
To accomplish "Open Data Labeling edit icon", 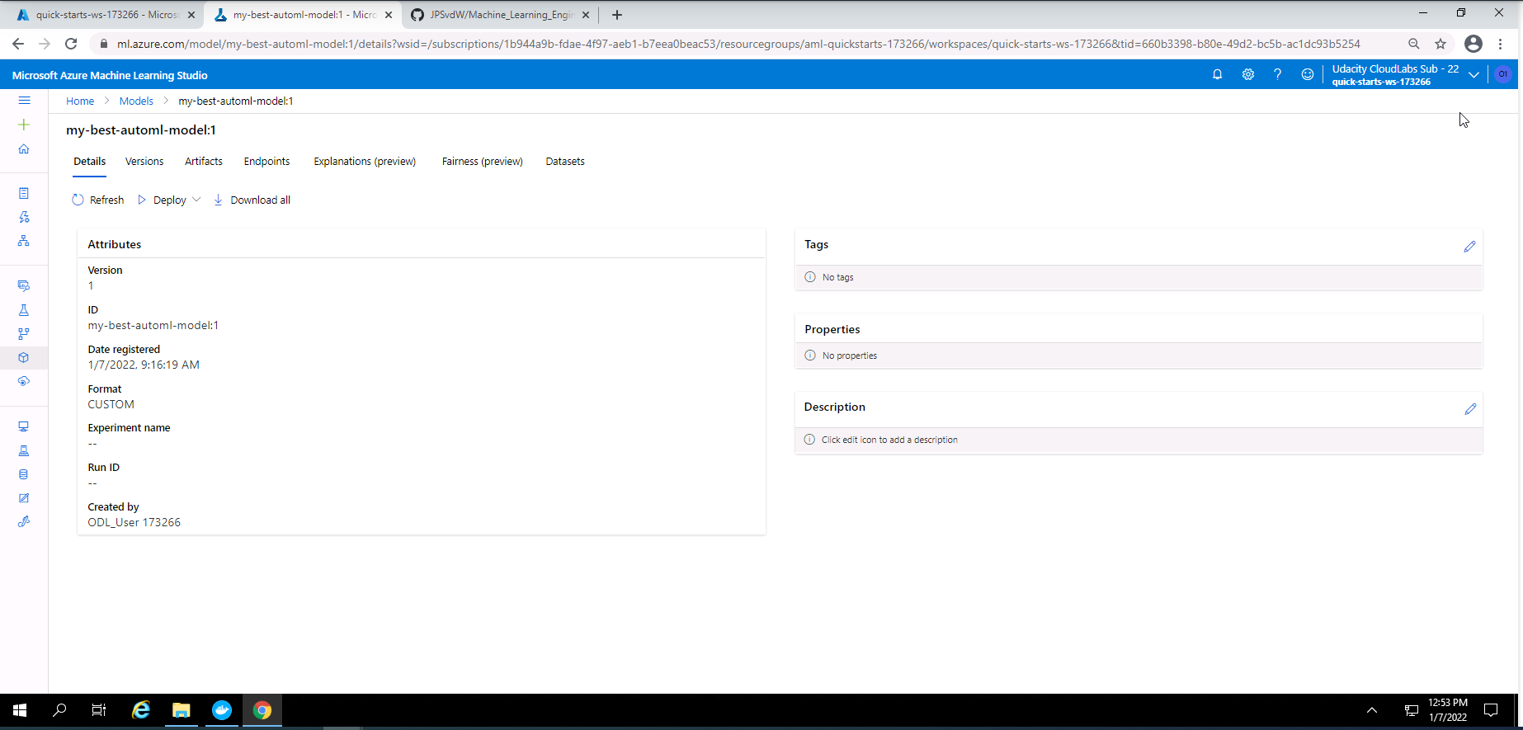I will point(24,498).
